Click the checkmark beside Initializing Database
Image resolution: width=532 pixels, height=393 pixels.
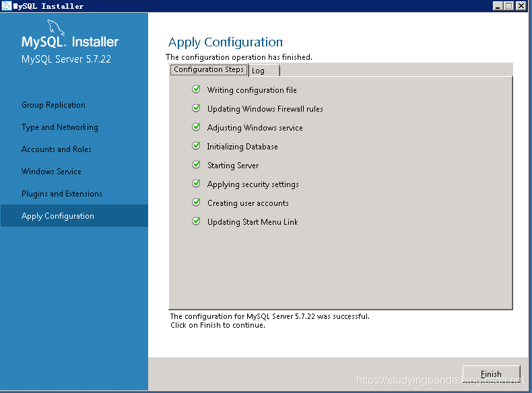coord(196,146)
